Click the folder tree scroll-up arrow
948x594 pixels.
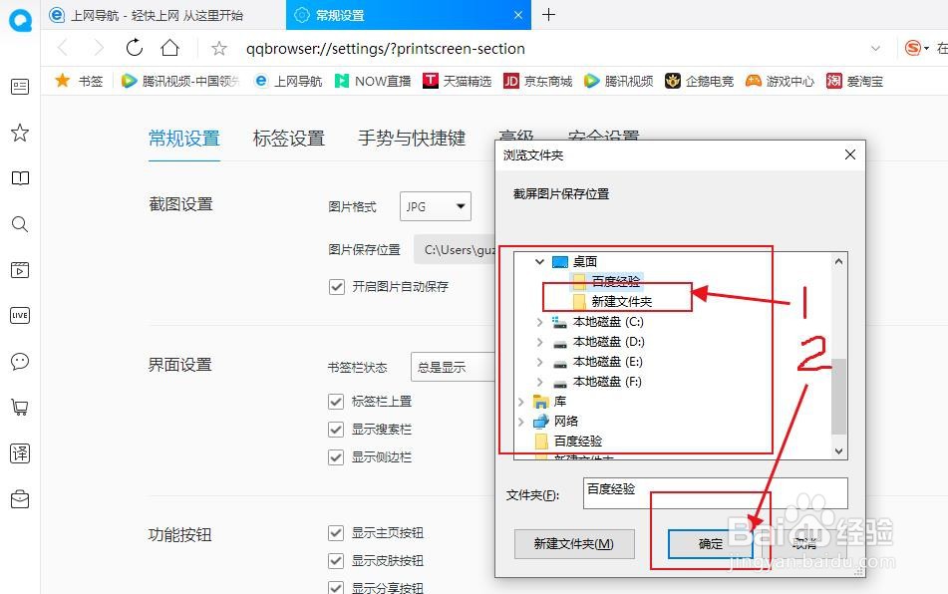(838, 261)
